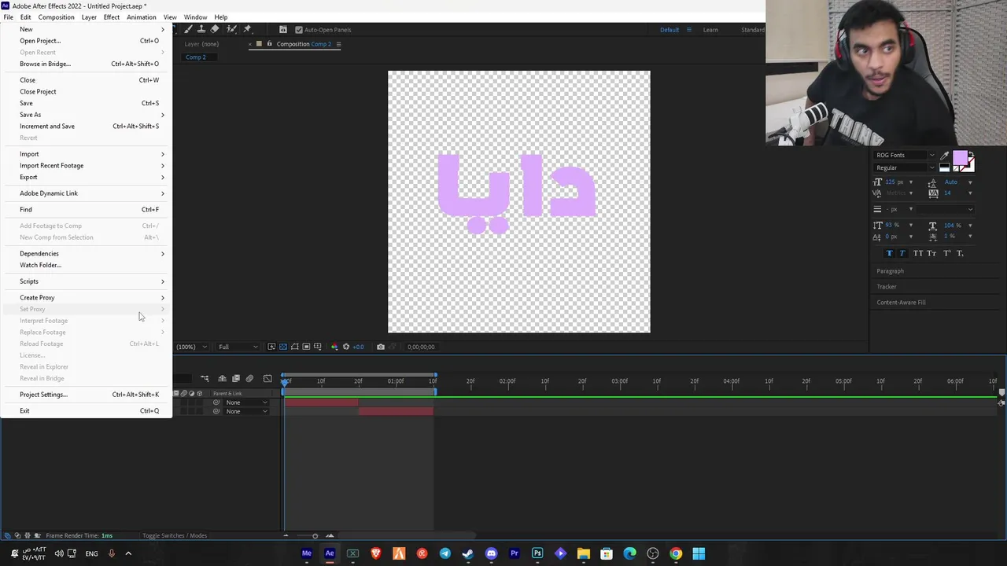Expand the Paragraph panel

tap(890, 271)
